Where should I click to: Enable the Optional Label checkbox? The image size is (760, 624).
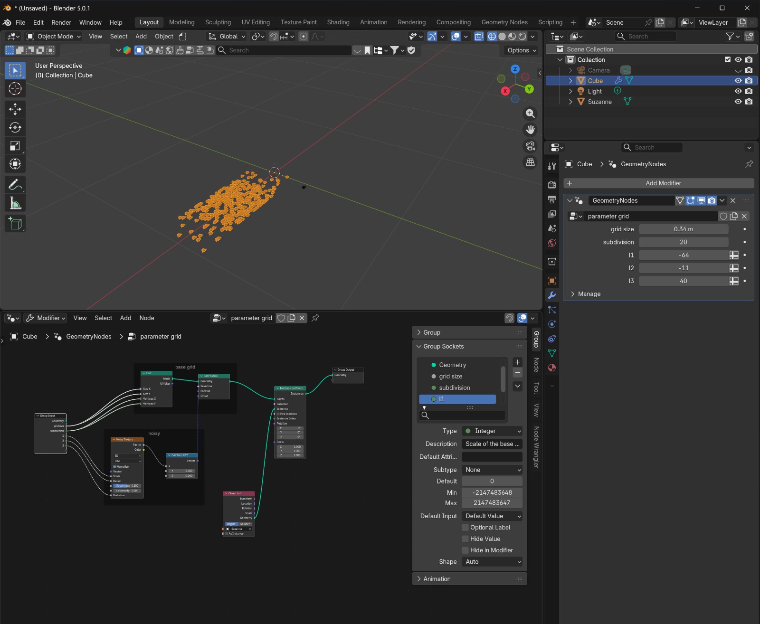(465, 528)
